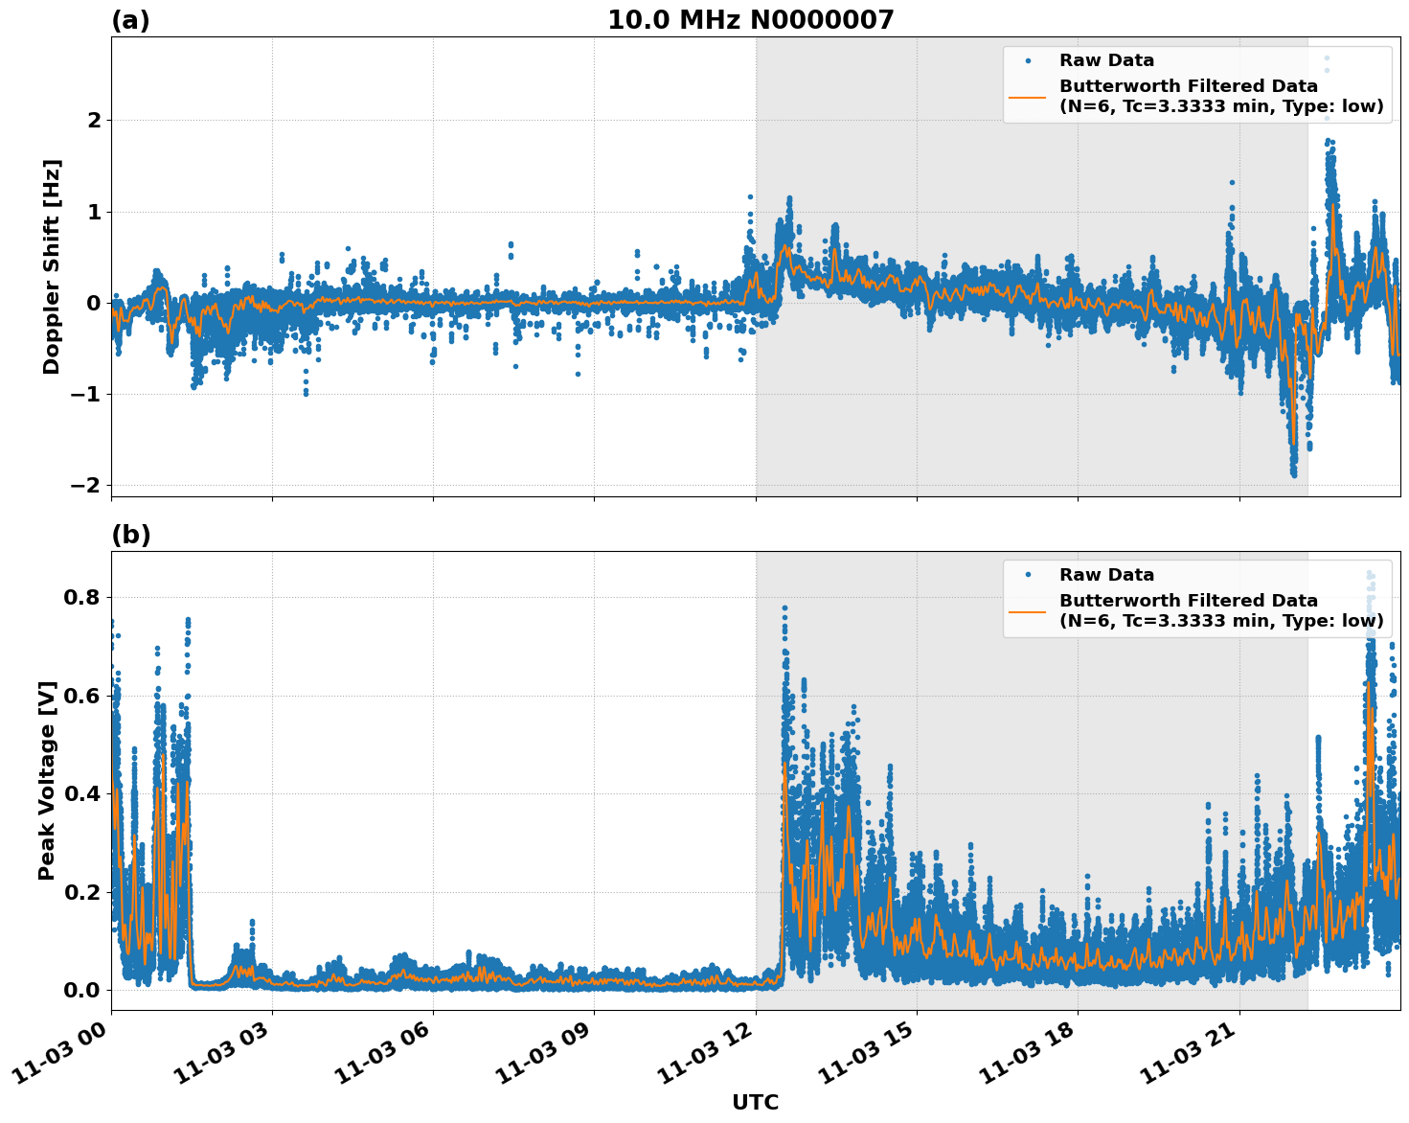This screenshot has height=1123, width=1409.
Task: Click the orange line sample in panel (b) legend
Action: pyautogui.click(x=1028, y=611)
